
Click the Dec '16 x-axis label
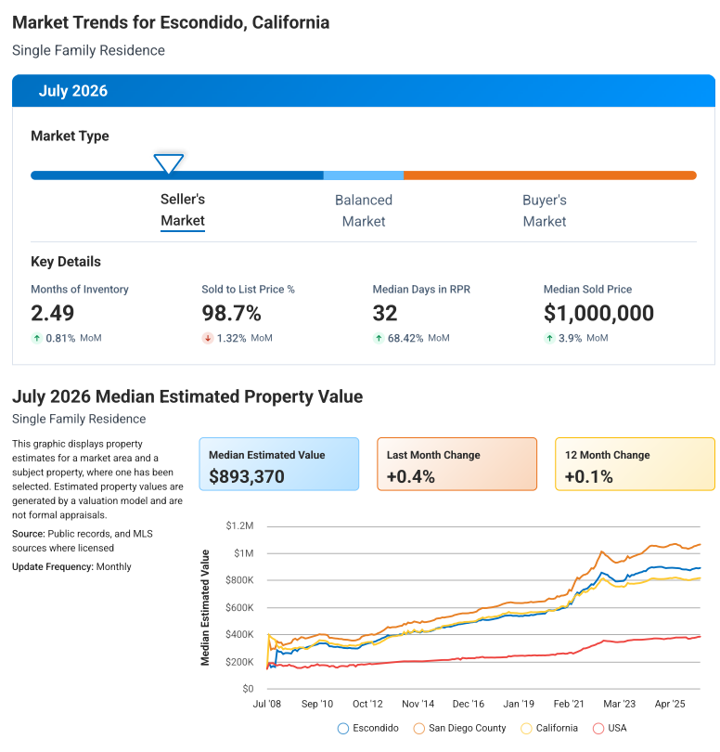469,704
